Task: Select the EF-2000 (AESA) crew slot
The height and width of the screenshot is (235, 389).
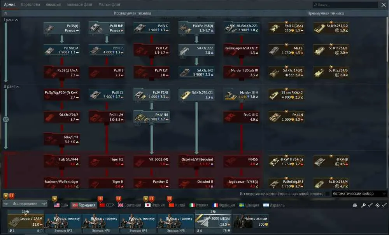Action: point(213,221)
